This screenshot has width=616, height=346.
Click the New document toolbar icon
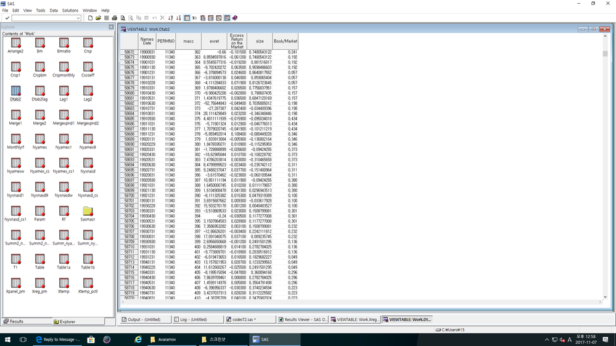[x=91, y=18]
